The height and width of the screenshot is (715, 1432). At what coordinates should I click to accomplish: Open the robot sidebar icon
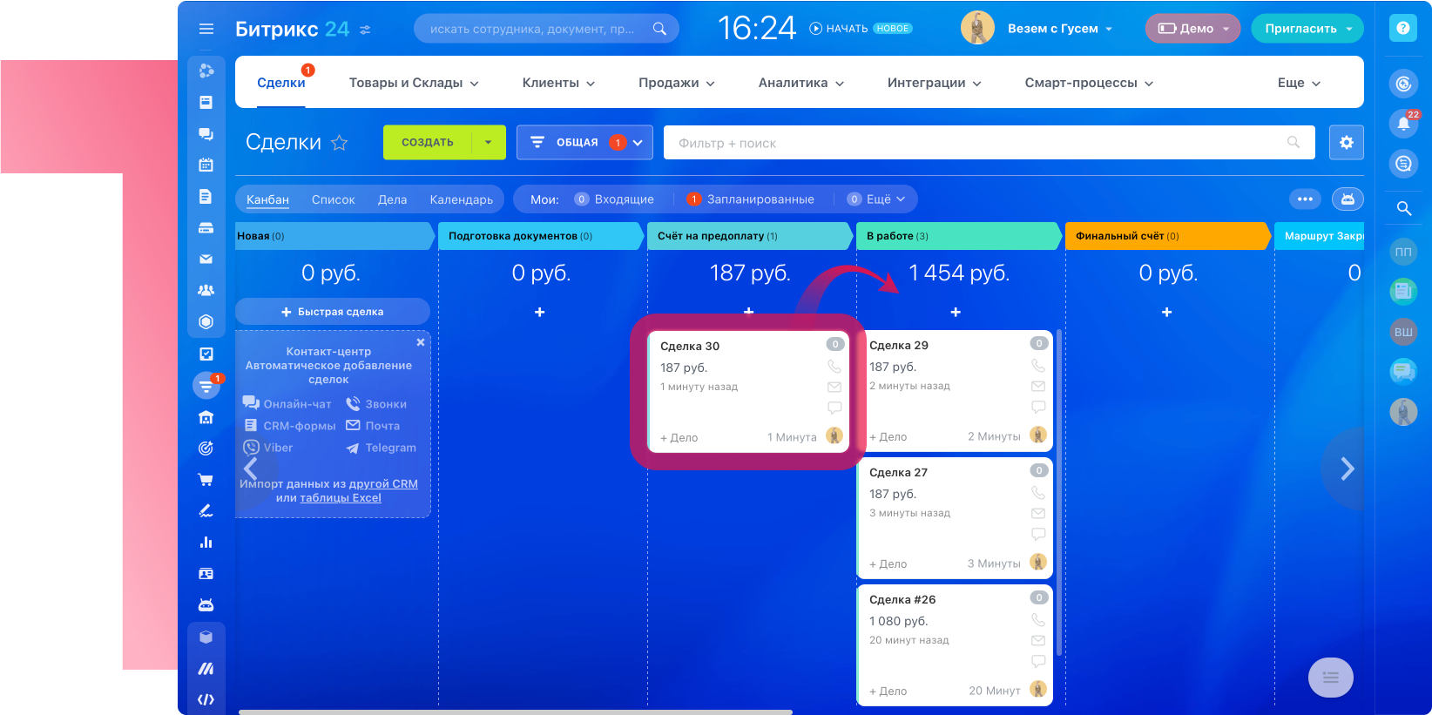[x=206, y=605]
